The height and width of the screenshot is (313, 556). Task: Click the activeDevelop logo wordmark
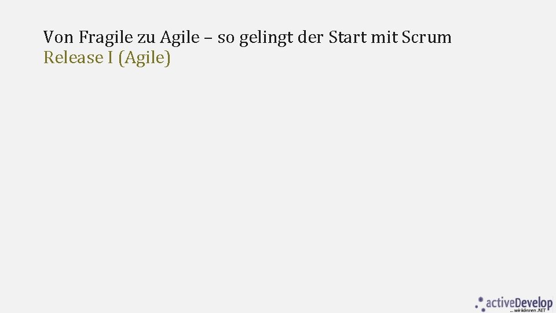[520, 303]
